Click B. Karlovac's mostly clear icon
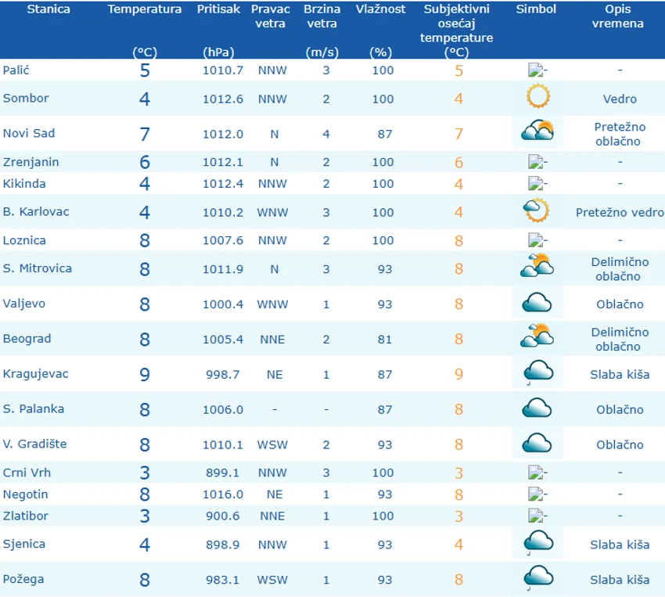The width and height of the screenshot is (665, 597). coord(537,210)
